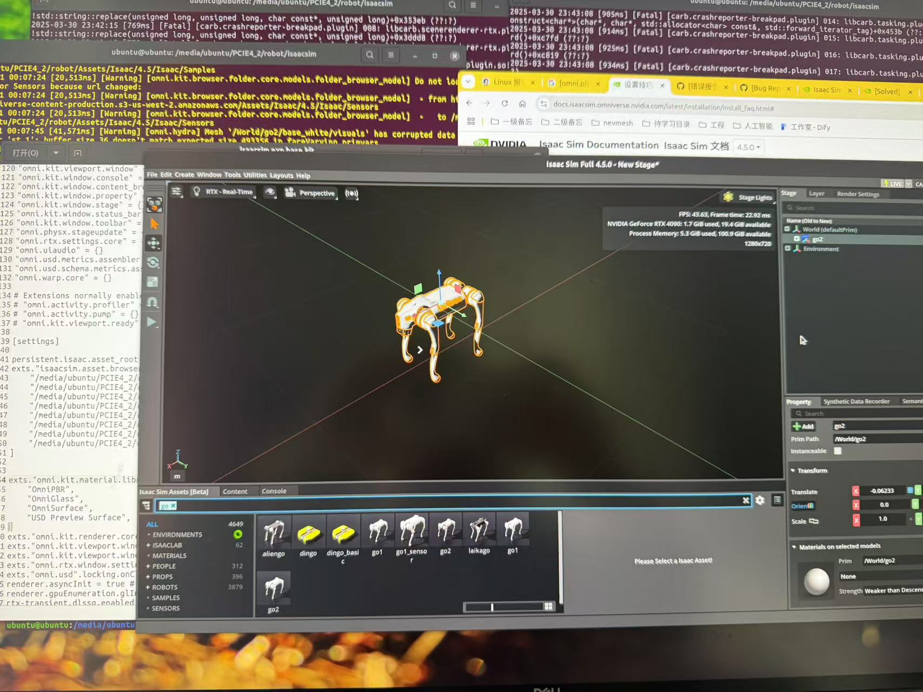The image size is (923, 692).
Task: Open asset browser options list icon
Action: (777, 500)
